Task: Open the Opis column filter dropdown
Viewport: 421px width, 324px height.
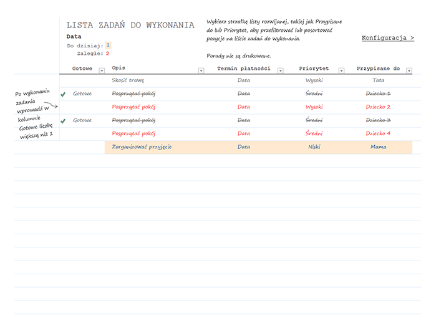Action: coord(201,70)
